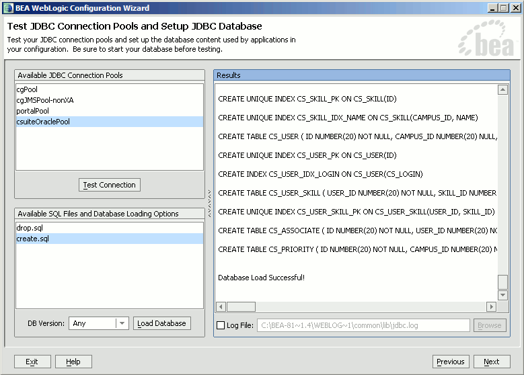Click 'Database Load Successful!' message
This screenshot has width=524, height=375.
click(x=262, y=278)
